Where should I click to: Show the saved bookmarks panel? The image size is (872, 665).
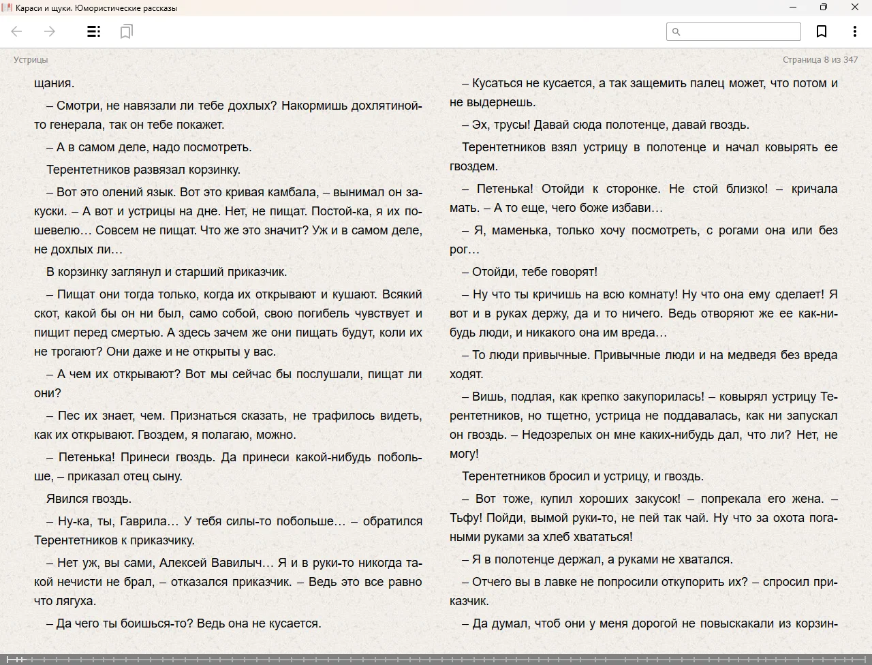[126, 31]
